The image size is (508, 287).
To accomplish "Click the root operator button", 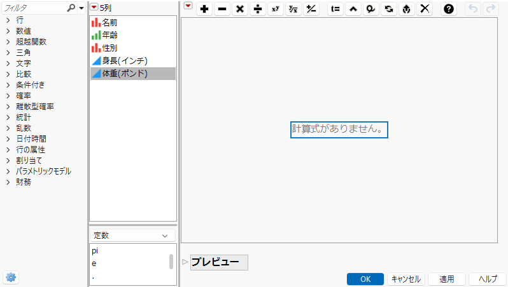I will click(x=293, y=9).
